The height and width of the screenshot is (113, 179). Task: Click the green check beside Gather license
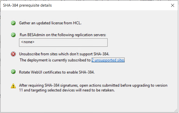tap(13, 23)
